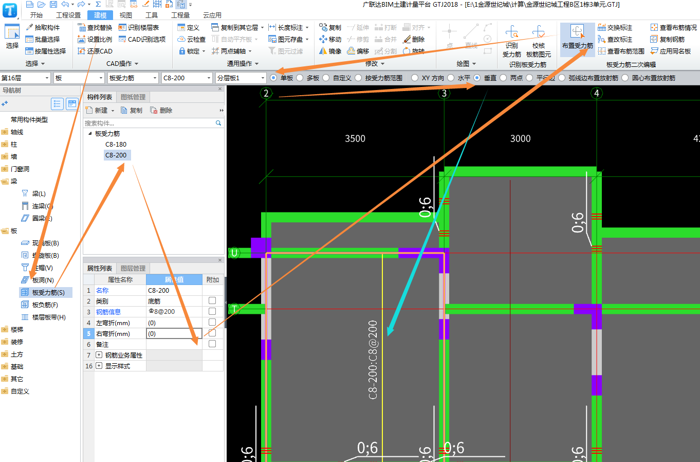Screen dimensions: 700x462
Task: Tick the 附加 checkbox for 钢筋信息 row
Action: point(212,311)
